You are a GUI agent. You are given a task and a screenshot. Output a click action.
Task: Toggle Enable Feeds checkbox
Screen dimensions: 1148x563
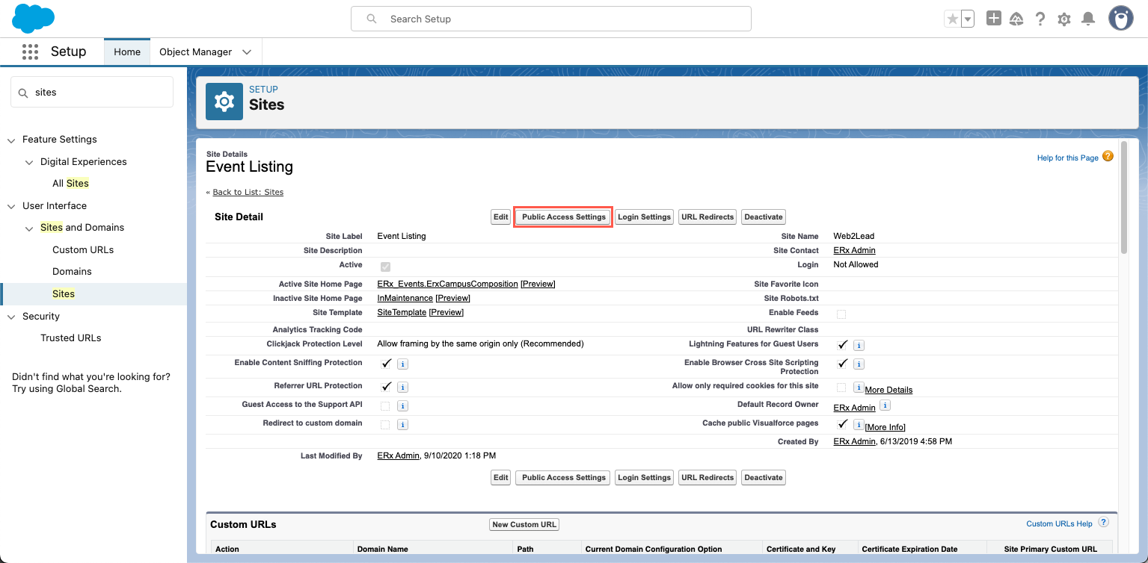841,314
